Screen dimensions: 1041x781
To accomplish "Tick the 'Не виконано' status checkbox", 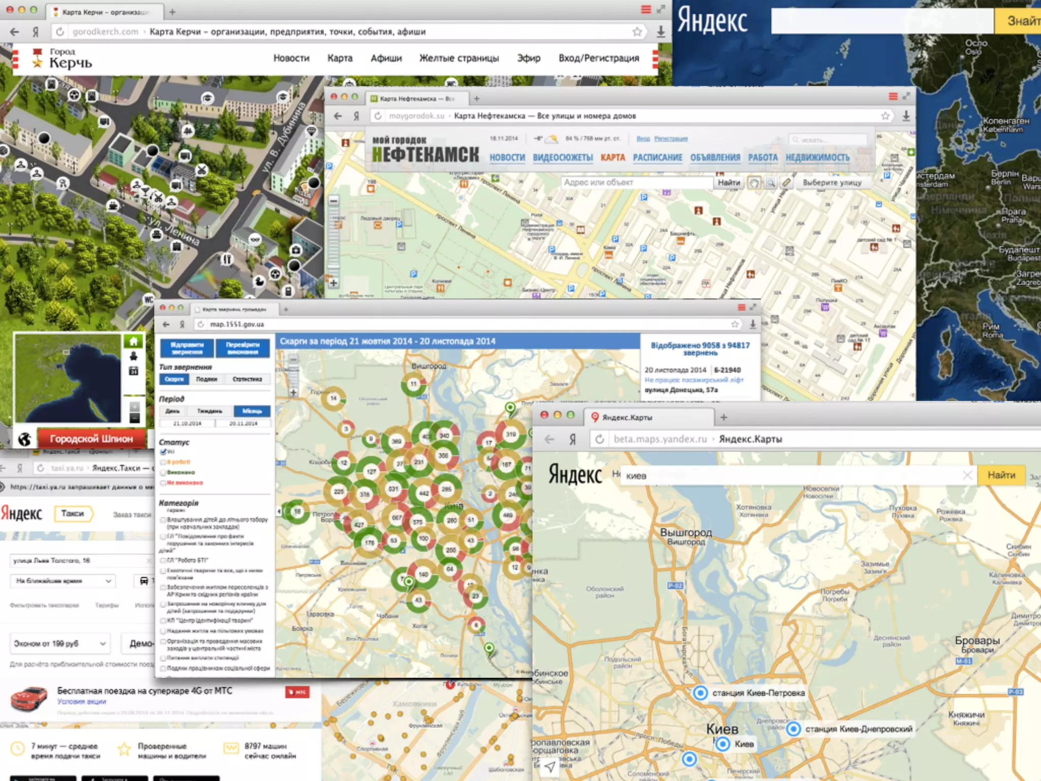I will pos(163,483).
